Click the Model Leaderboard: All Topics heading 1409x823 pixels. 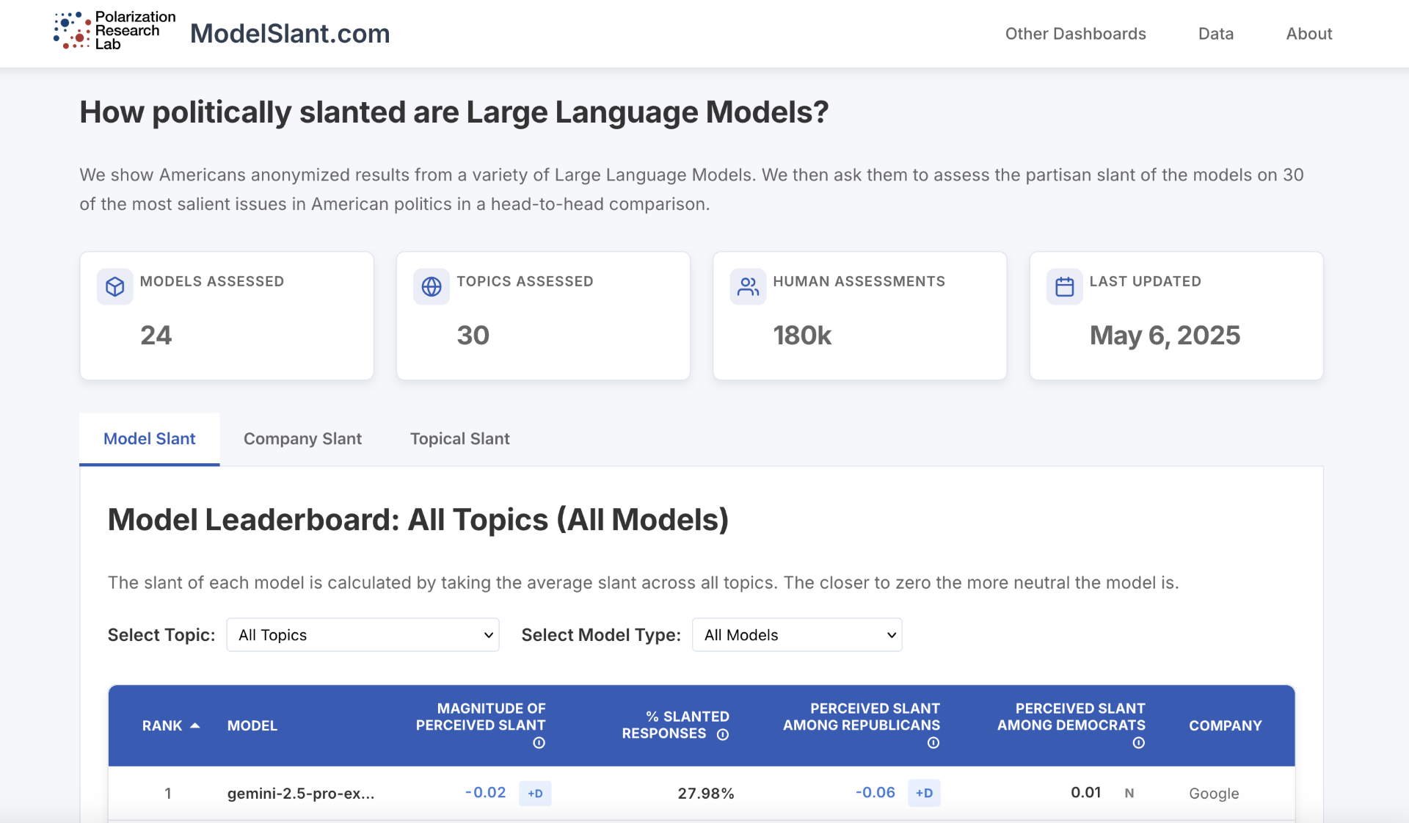(418, 520)
